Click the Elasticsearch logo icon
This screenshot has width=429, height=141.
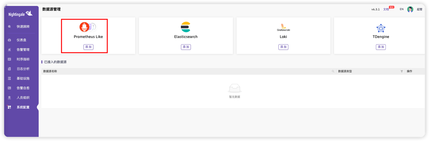click(x=186, y=27)
